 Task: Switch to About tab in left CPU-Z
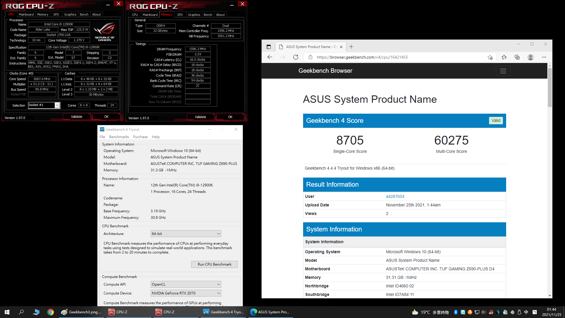coord(97,14)
